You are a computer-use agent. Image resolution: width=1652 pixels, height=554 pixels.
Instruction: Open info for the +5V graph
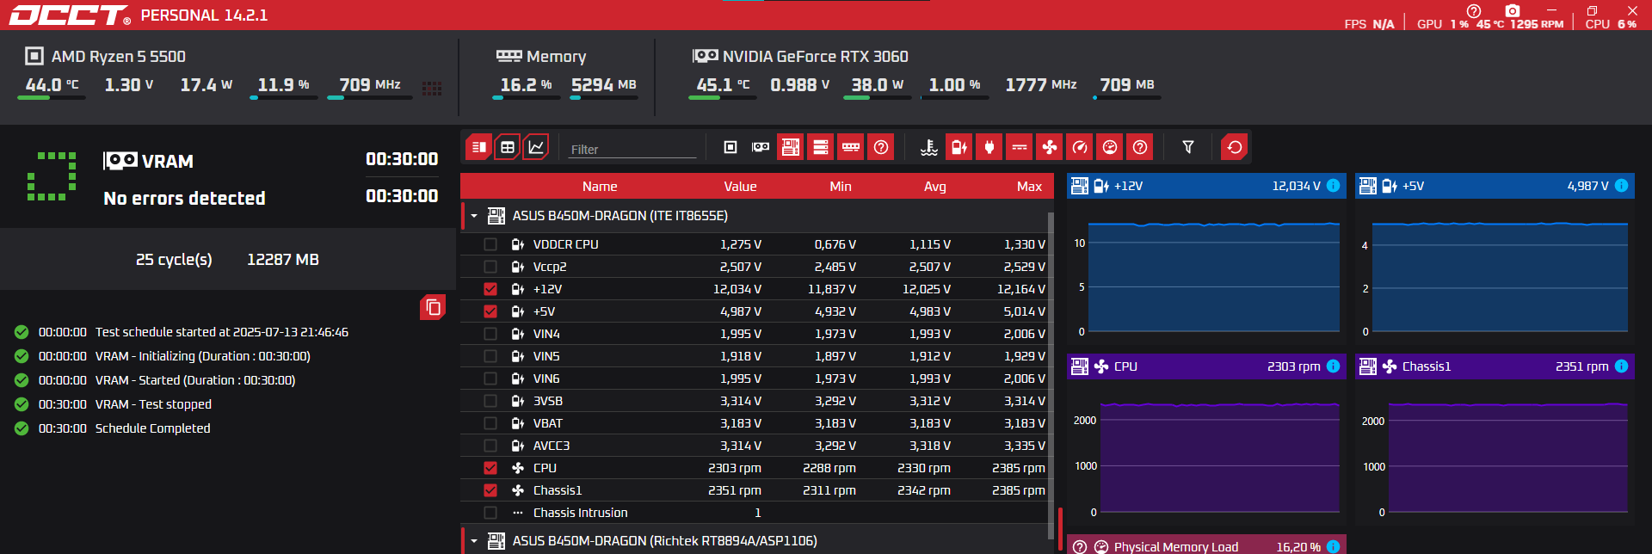pyautogui.click(x=1621, y=186)
